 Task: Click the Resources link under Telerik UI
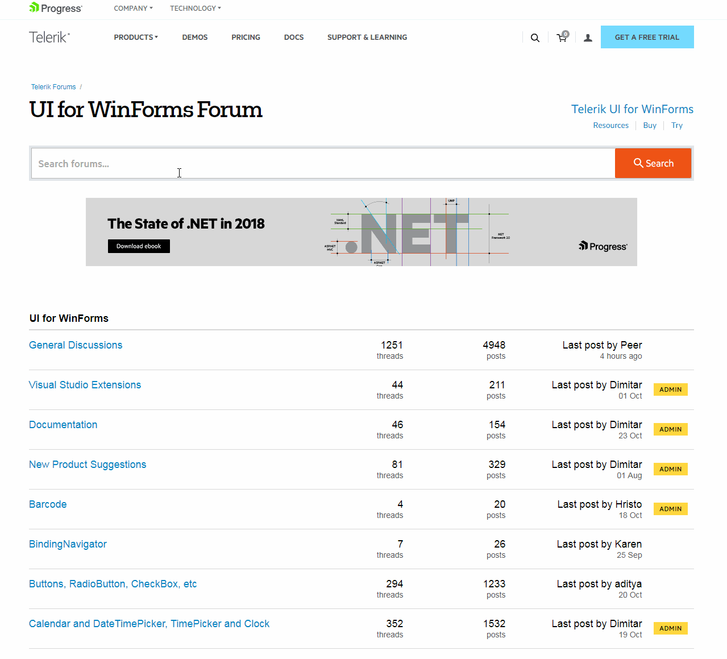click(610, 126)
